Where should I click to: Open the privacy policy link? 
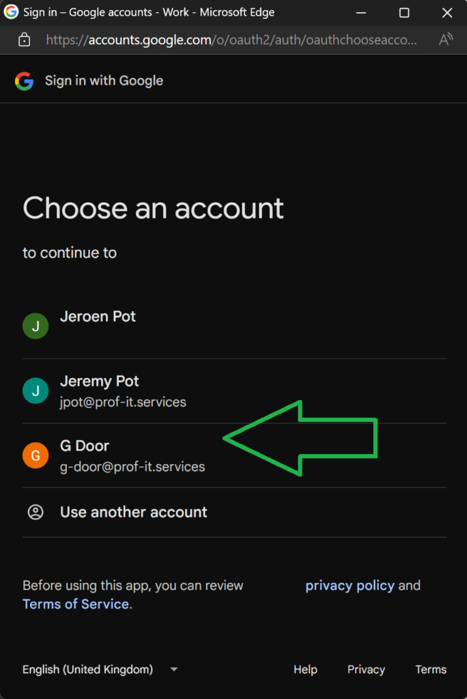click(x=350, y=586)
